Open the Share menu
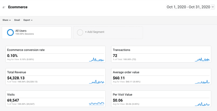 coord(7,20)
